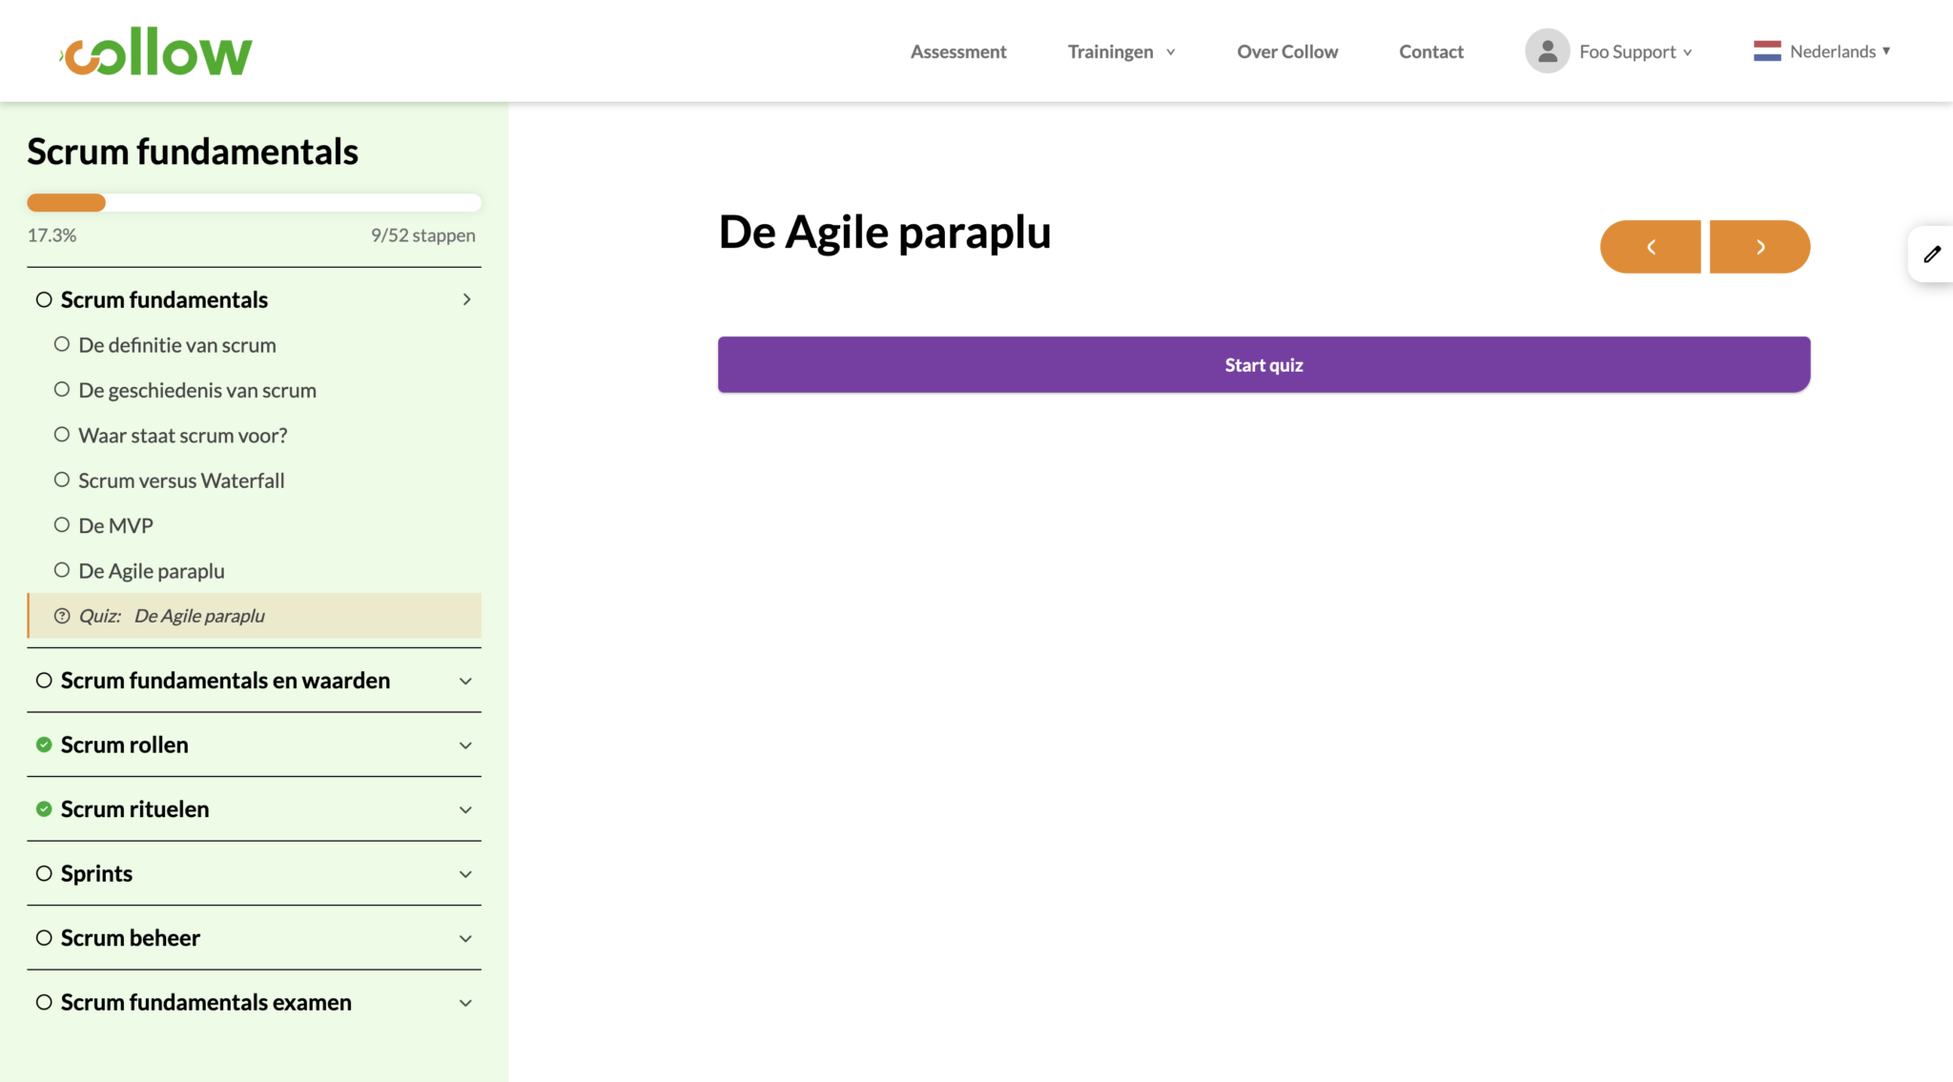Expand the Scrum rituelen chevron

(465, 809)
